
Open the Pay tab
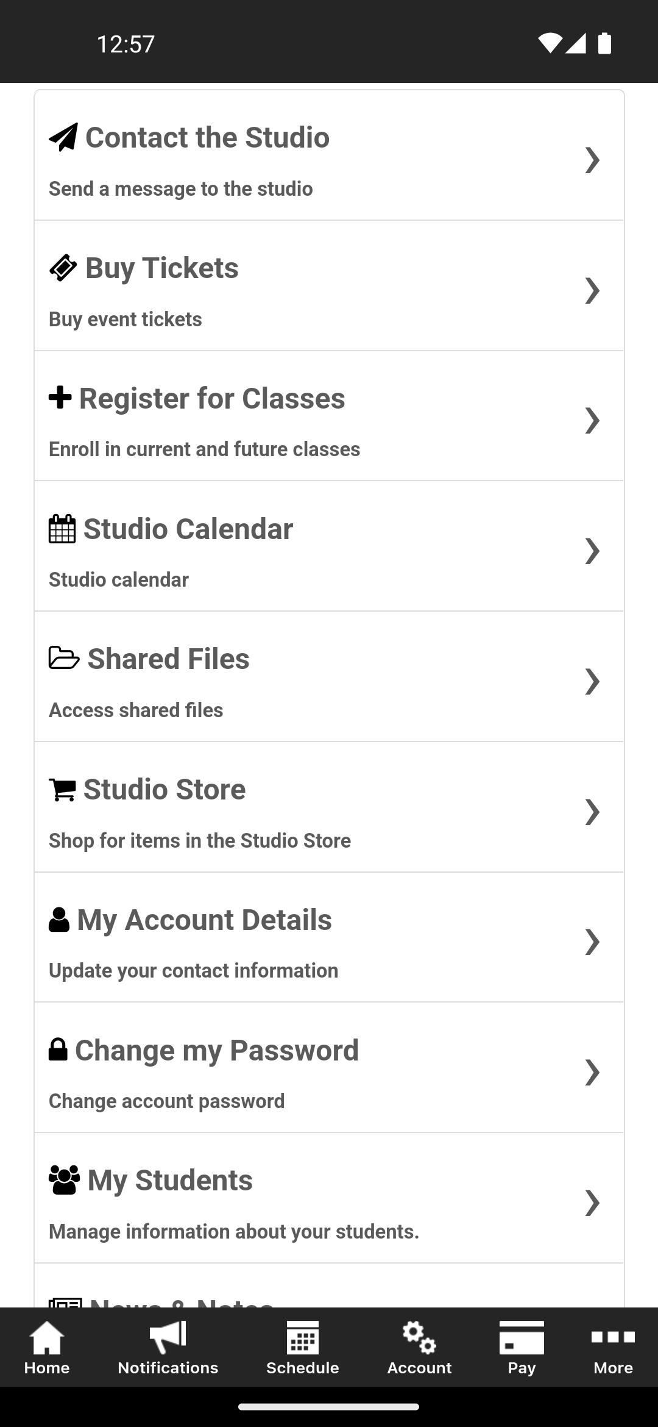click(522, 1348)
